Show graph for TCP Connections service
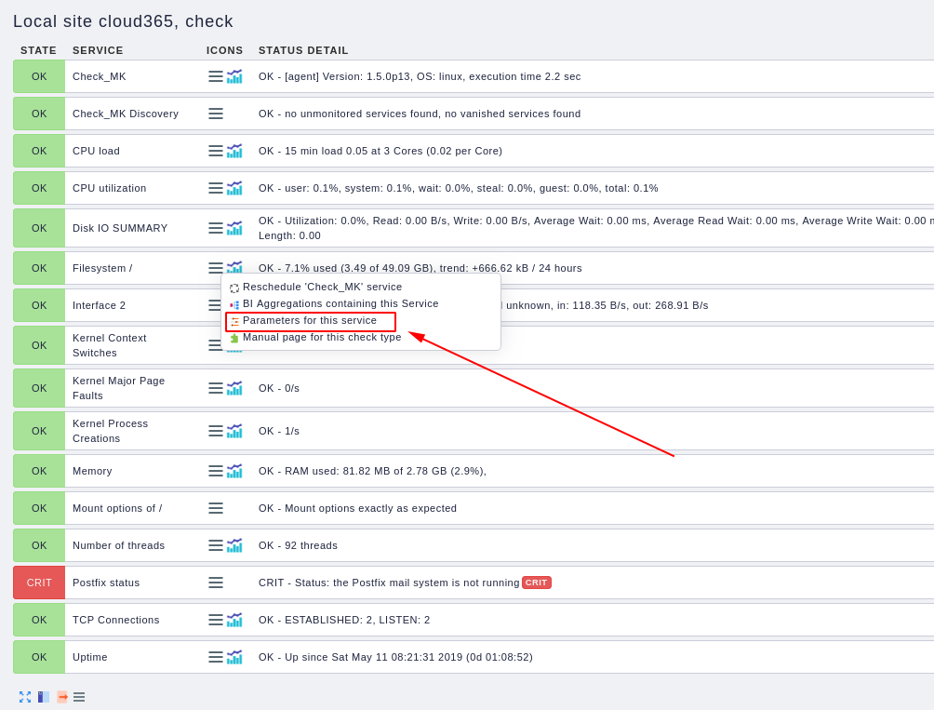The width and height of the screenshot is (934, 710). (234, 620)
